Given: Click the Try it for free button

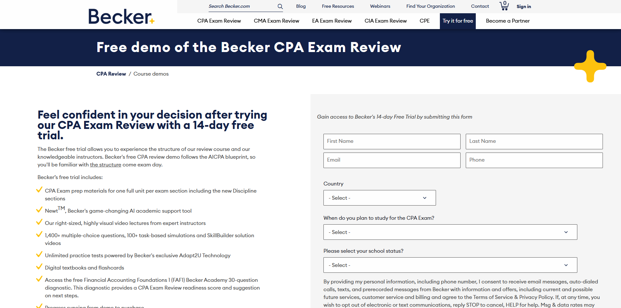Looking at the screenshot, I should pos(458,21).
